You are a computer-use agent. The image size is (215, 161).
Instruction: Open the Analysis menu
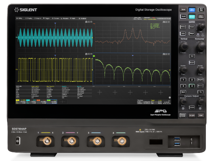point(83,18)
